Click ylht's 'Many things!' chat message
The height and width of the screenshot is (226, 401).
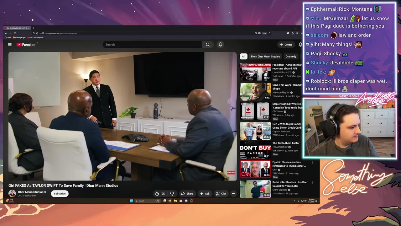334,45
